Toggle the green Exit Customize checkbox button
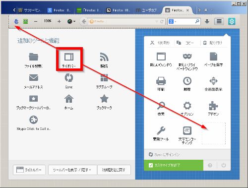The height and width of the screenshot is (188, 248). pos(174,165)
